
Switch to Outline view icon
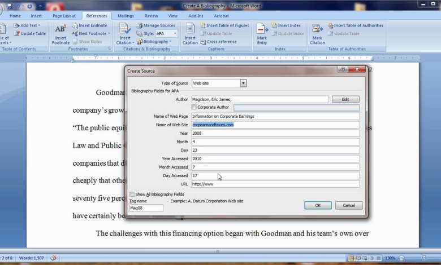(372, 258)
